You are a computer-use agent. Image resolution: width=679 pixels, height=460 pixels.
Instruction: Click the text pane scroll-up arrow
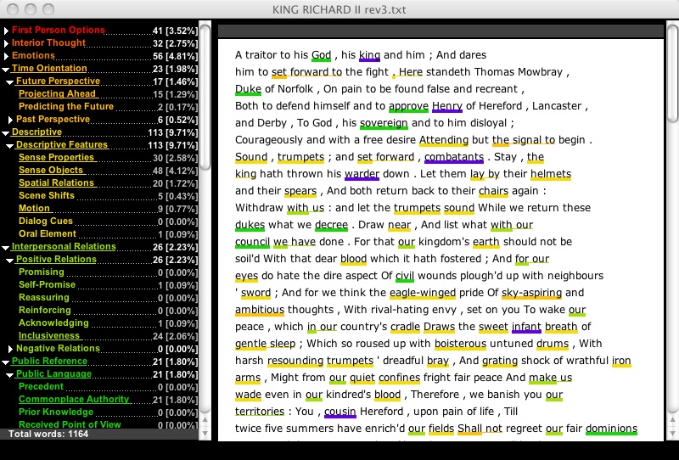(672, 419)
